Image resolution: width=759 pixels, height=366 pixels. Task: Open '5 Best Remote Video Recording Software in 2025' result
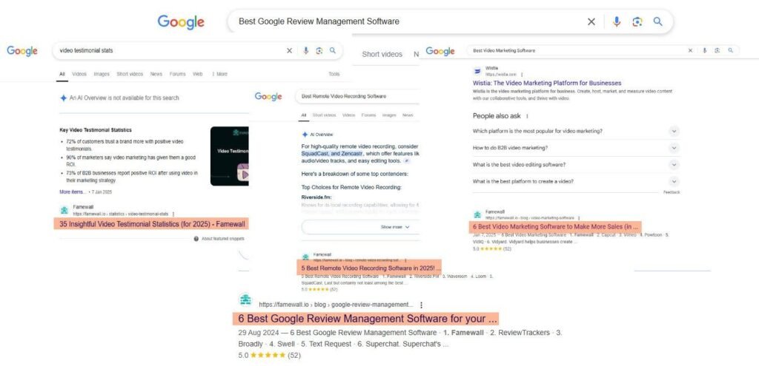coord(371,268)
